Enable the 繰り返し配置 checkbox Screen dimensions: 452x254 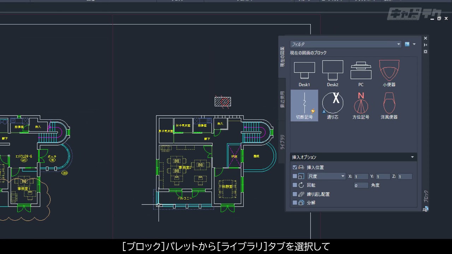click(x=295, y=194)
